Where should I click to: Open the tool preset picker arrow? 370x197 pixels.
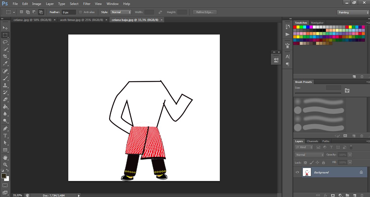click(14, 12)
